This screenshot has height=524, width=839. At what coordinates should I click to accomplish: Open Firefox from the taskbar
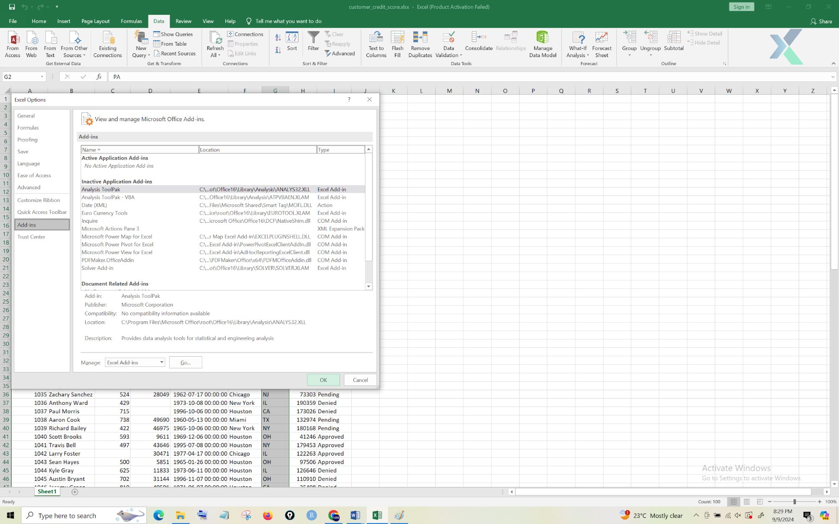[x=268, y=515]
